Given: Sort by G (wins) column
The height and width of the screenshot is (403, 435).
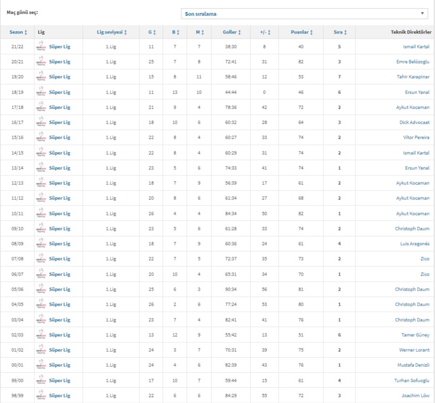Looking at the screenshot, I should [x=152, y=32].
